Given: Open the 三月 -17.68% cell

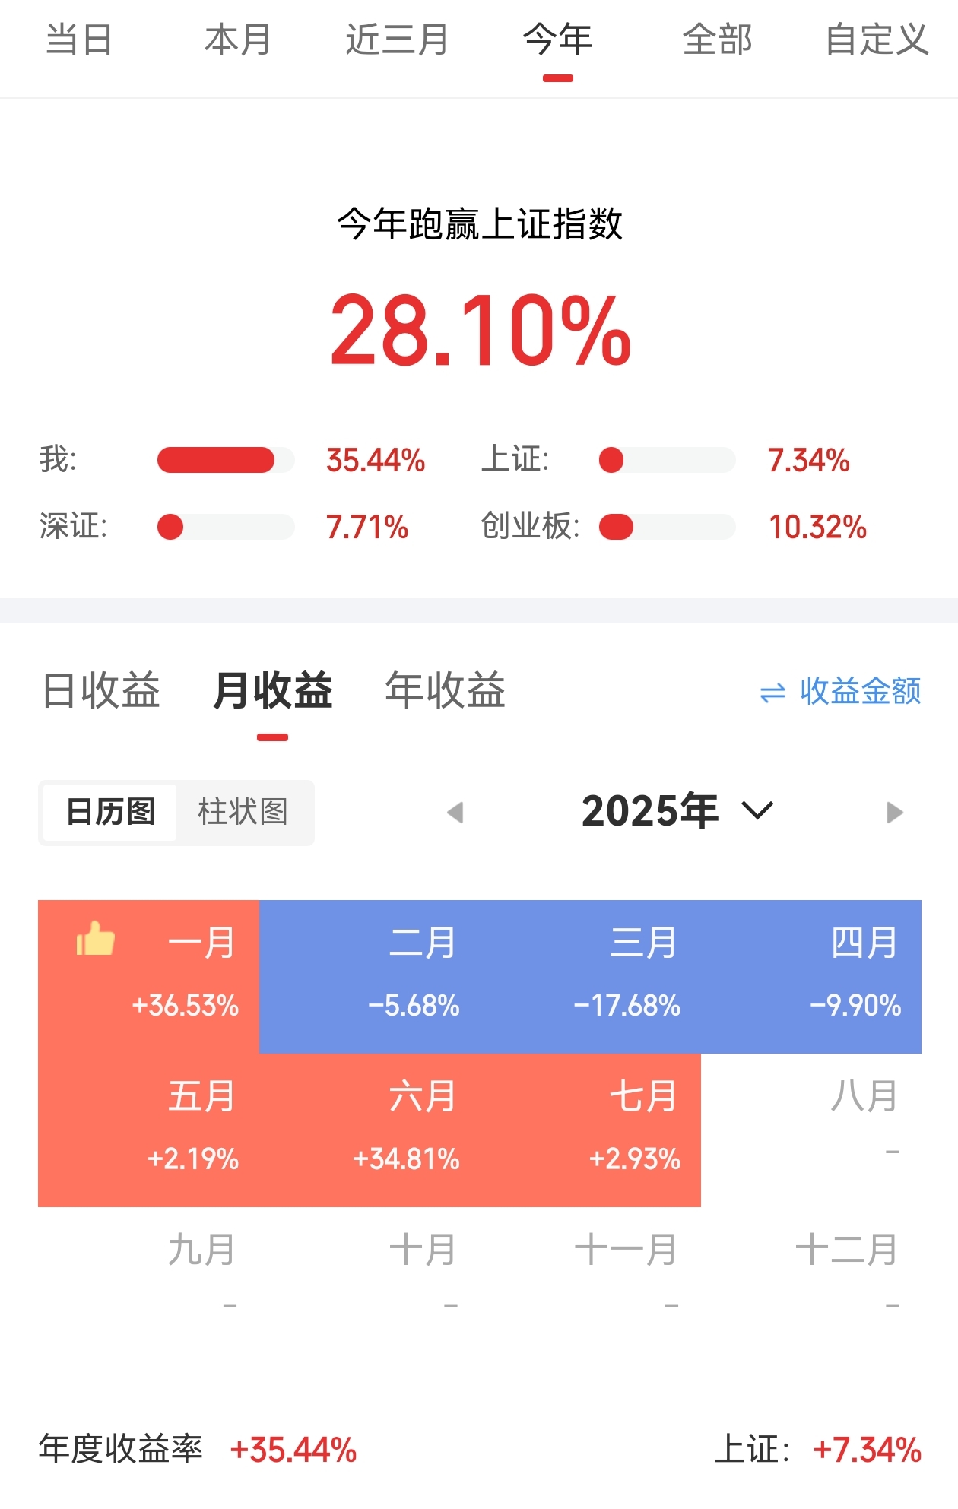Looking at the screenshot, I should (590, 977).
